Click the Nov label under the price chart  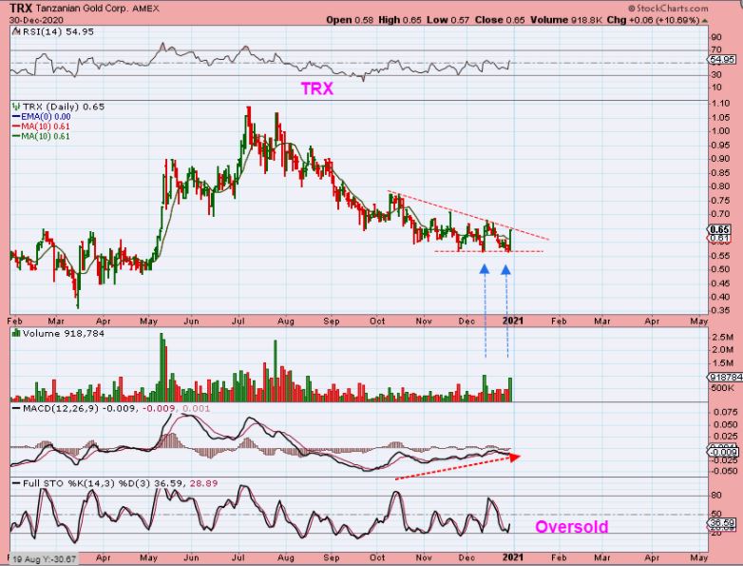424,322
